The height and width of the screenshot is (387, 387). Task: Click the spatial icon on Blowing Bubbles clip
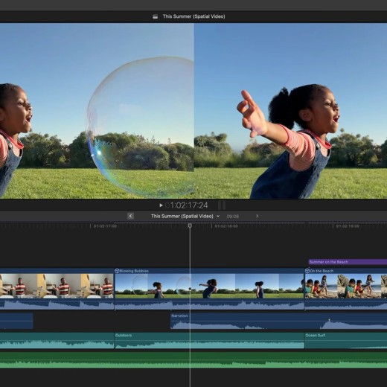pyautogui.click(x=117, y=271)
